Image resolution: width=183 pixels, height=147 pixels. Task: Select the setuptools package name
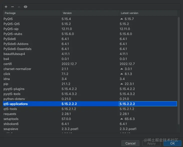point(11,119)
